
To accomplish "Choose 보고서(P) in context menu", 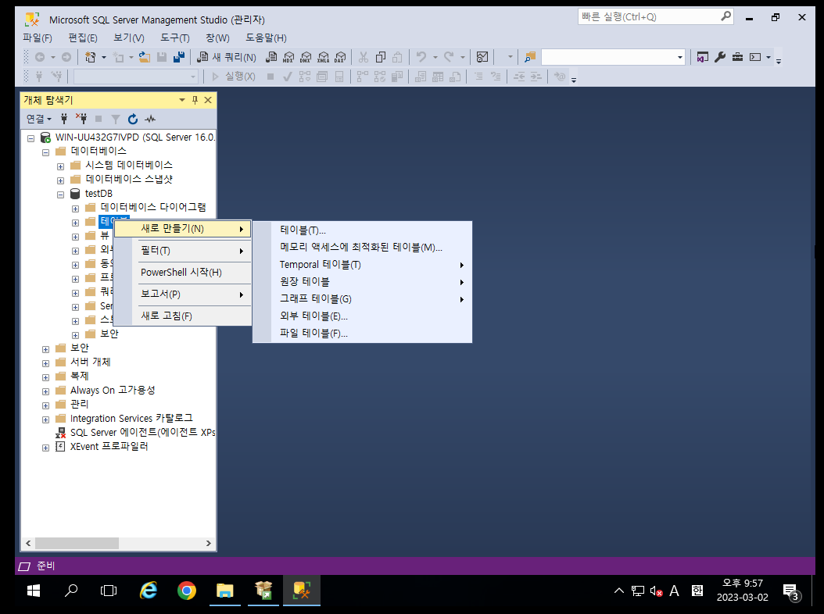I will [x=182, y=295].
